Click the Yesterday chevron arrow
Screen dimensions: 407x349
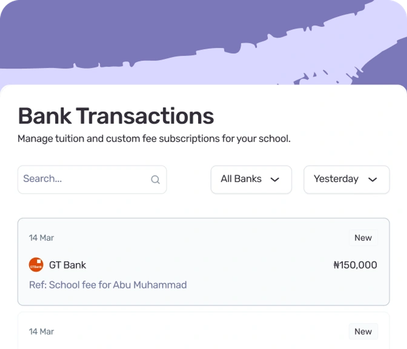pyautogui.click(x=372, y=179)
